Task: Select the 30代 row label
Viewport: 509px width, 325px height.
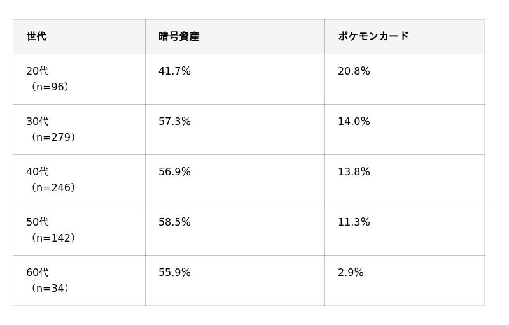Action: click(x=38, y=122)
